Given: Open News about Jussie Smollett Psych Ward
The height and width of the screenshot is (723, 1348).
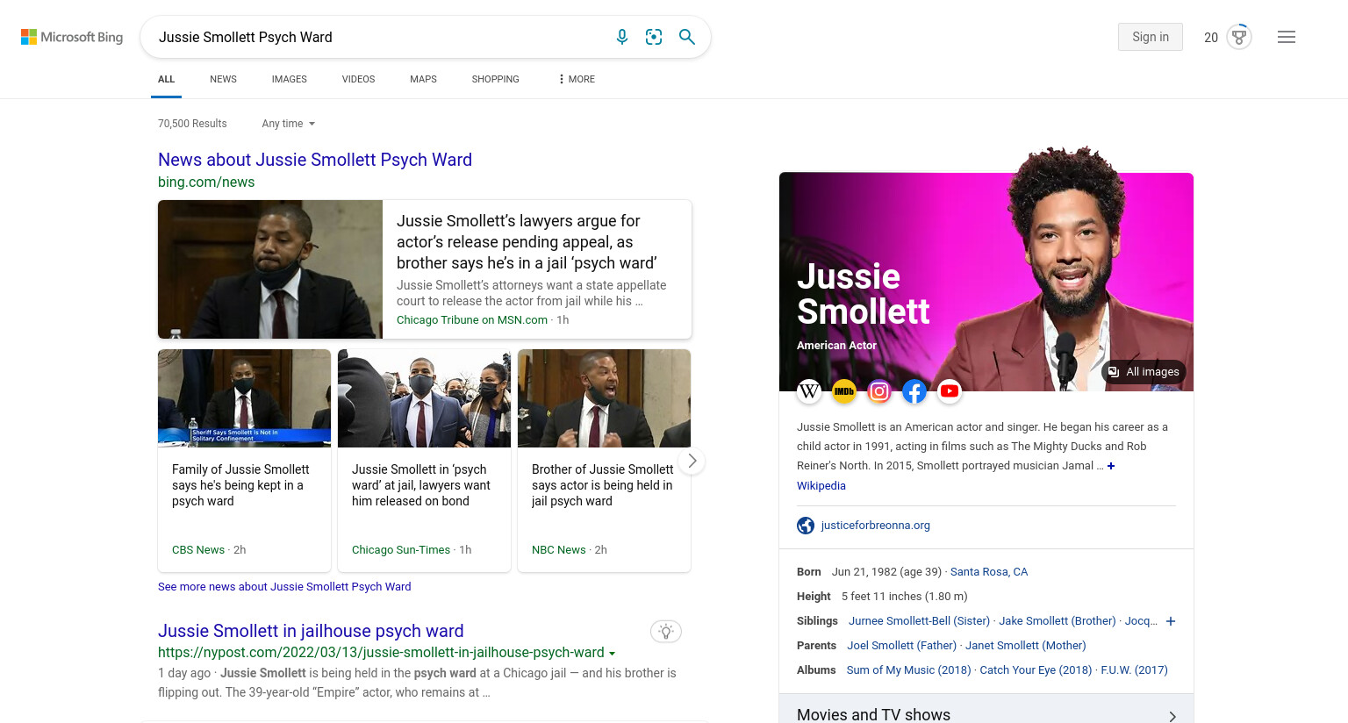Looking at the screenshot, I should 315,160.
